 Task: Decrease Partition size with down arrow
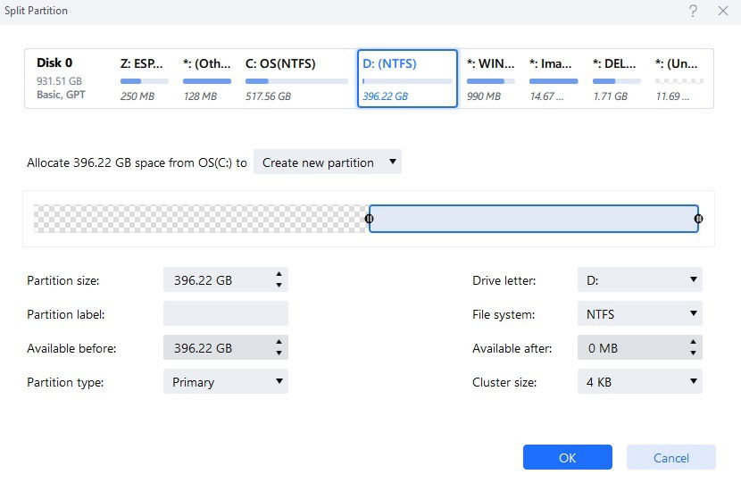[x=279, y=285]
